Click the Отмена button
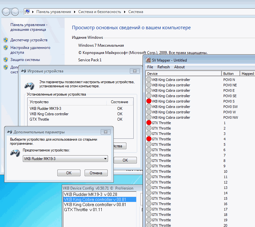 click(96, 173)
